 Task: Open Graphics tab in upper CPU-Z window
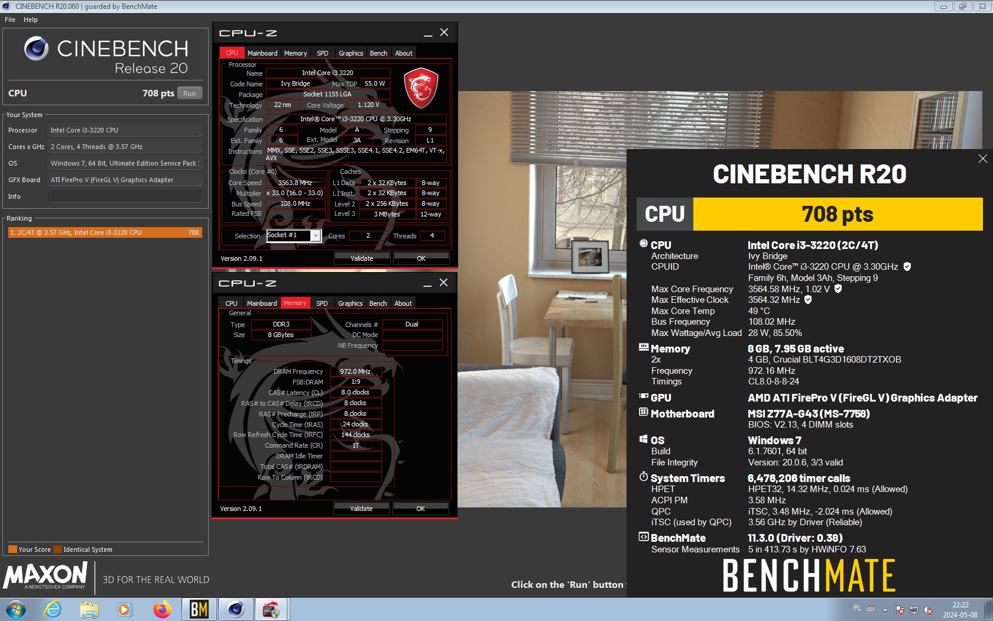[351, 53]
